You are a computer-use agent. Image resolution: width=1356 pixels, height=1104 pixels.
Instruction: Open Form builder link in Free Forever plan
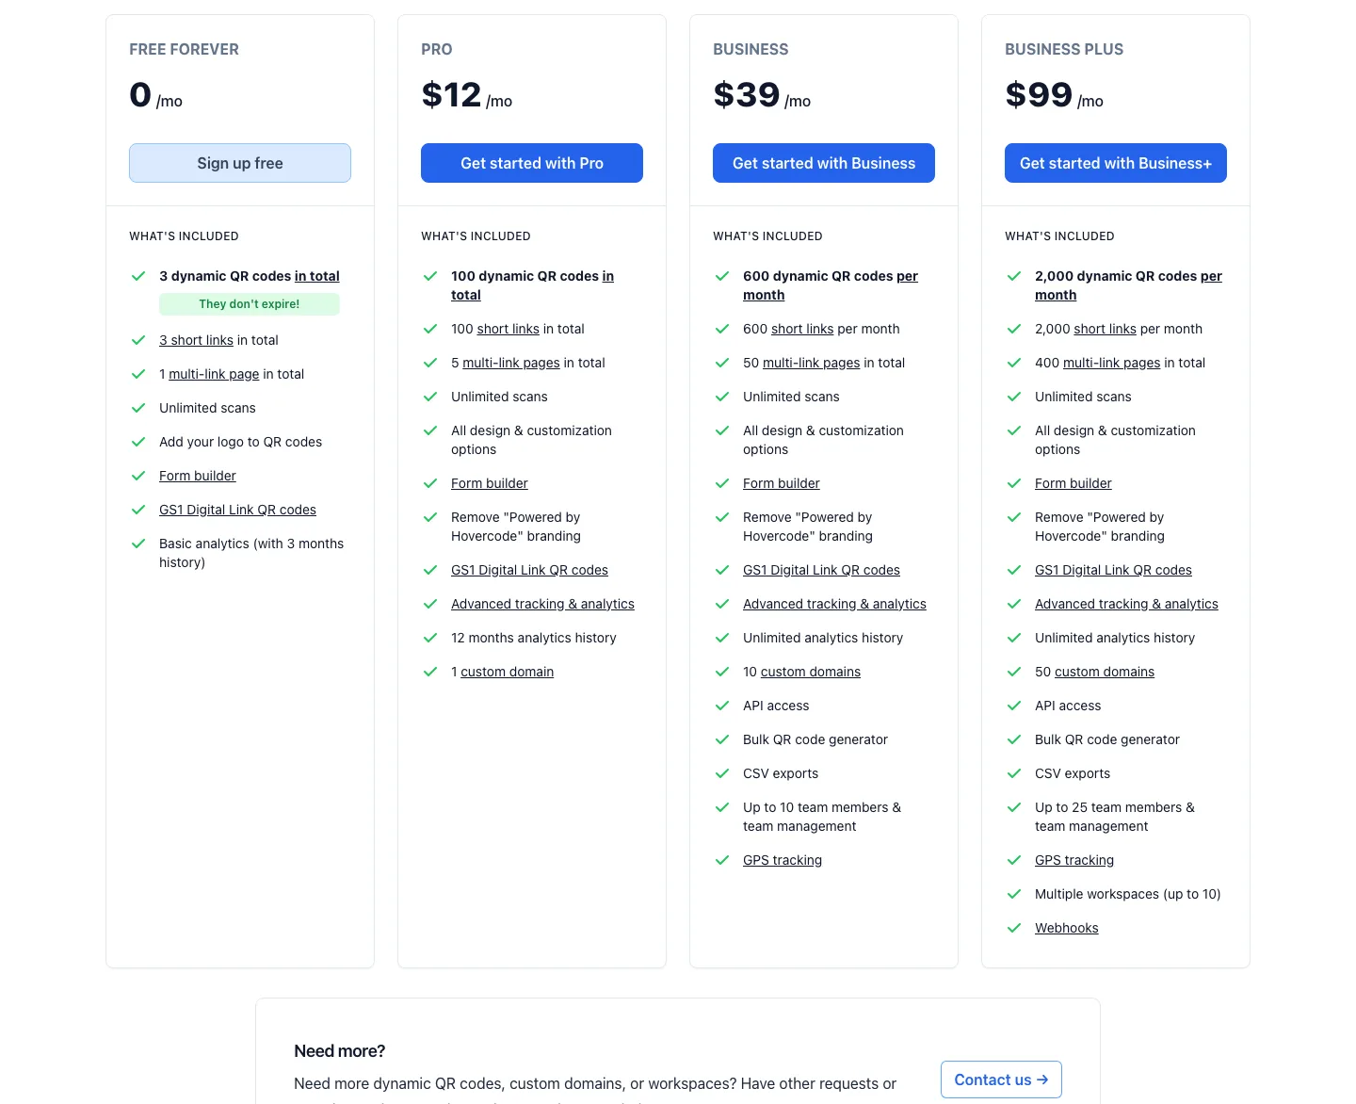(198, 476)
